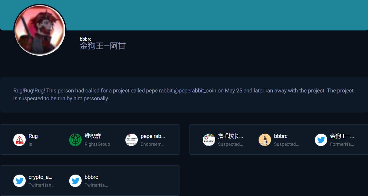Click the bbbrc suspected account avatar icon
The width and height of the screenshot is (368, 196).
pos(265,140)
